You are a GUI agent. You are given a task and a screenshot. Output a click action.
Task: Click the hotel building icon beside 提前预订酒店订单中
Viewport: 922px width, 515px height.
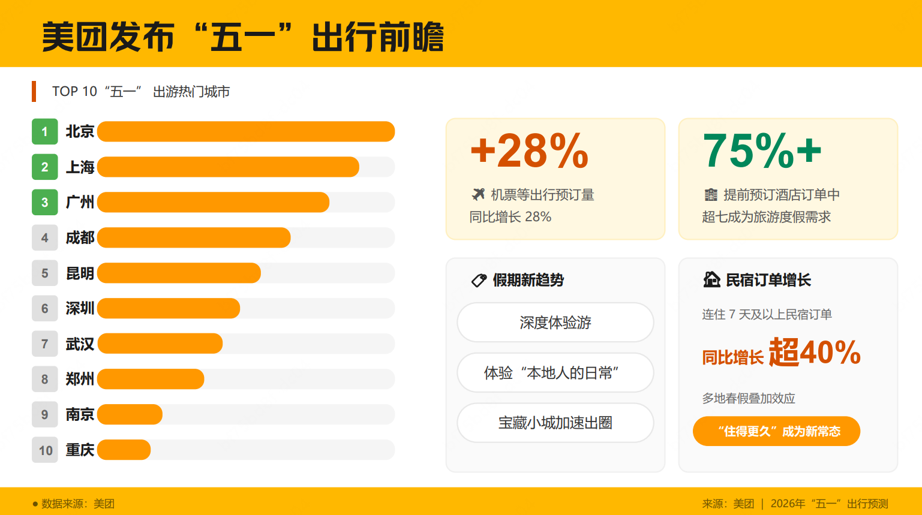coord(711,194)
